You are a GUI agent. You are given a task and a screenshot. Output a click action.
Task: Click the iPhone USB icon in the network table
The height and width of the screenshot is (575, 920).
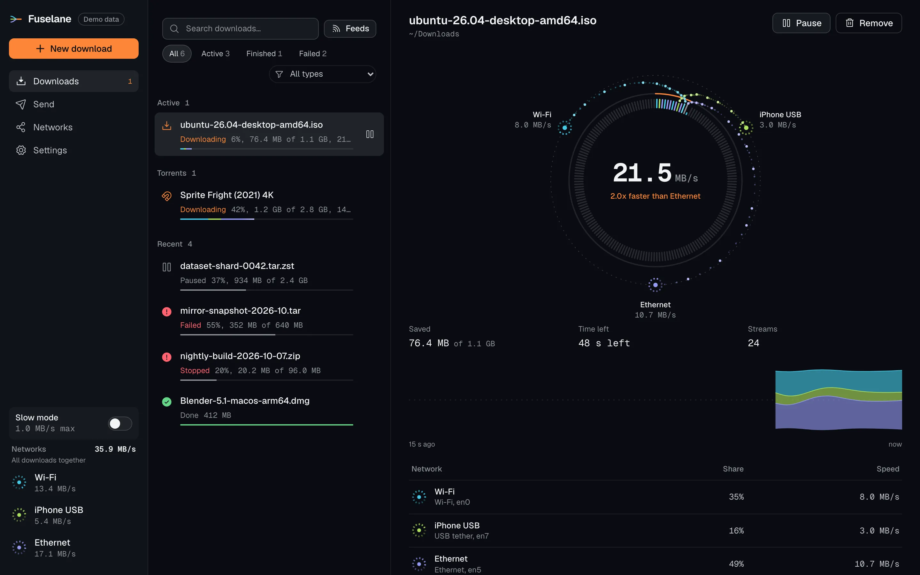tap(419, 530)
